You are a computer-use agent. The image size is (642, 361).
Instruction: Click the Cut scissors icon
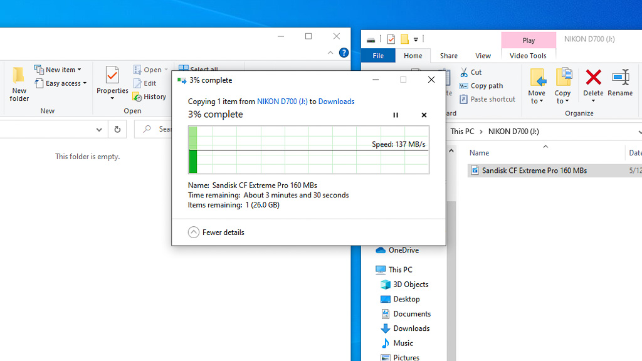465,72
